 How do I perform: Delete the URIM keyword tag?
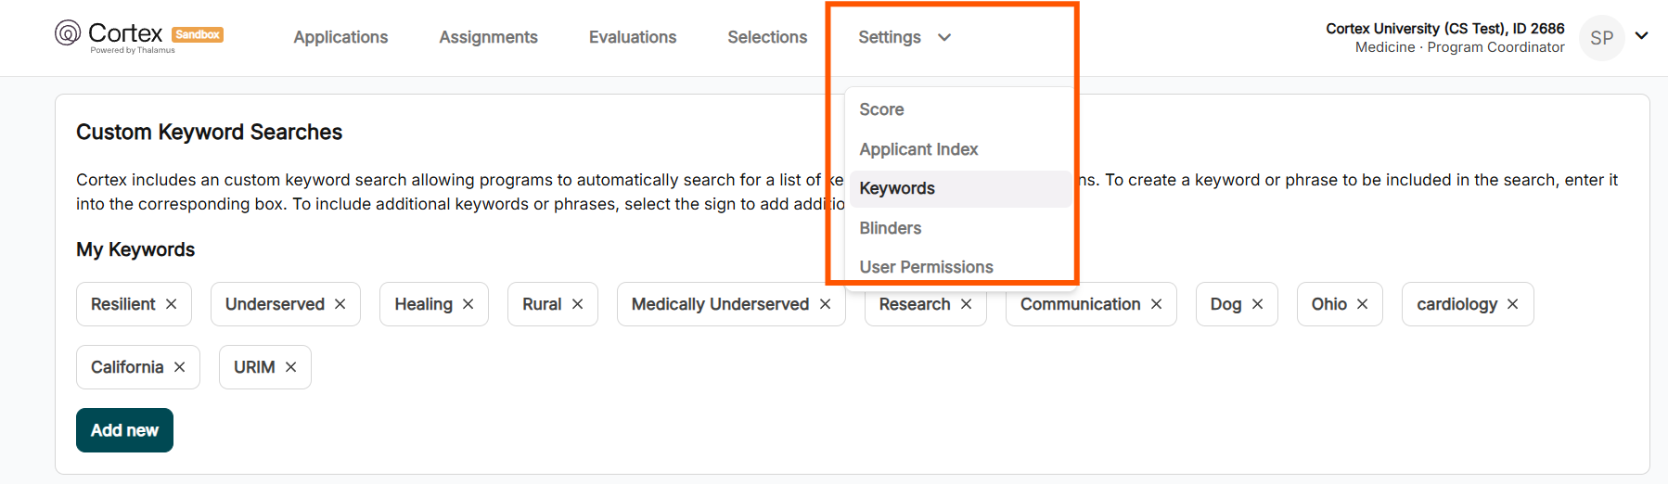tap(291, 367)
